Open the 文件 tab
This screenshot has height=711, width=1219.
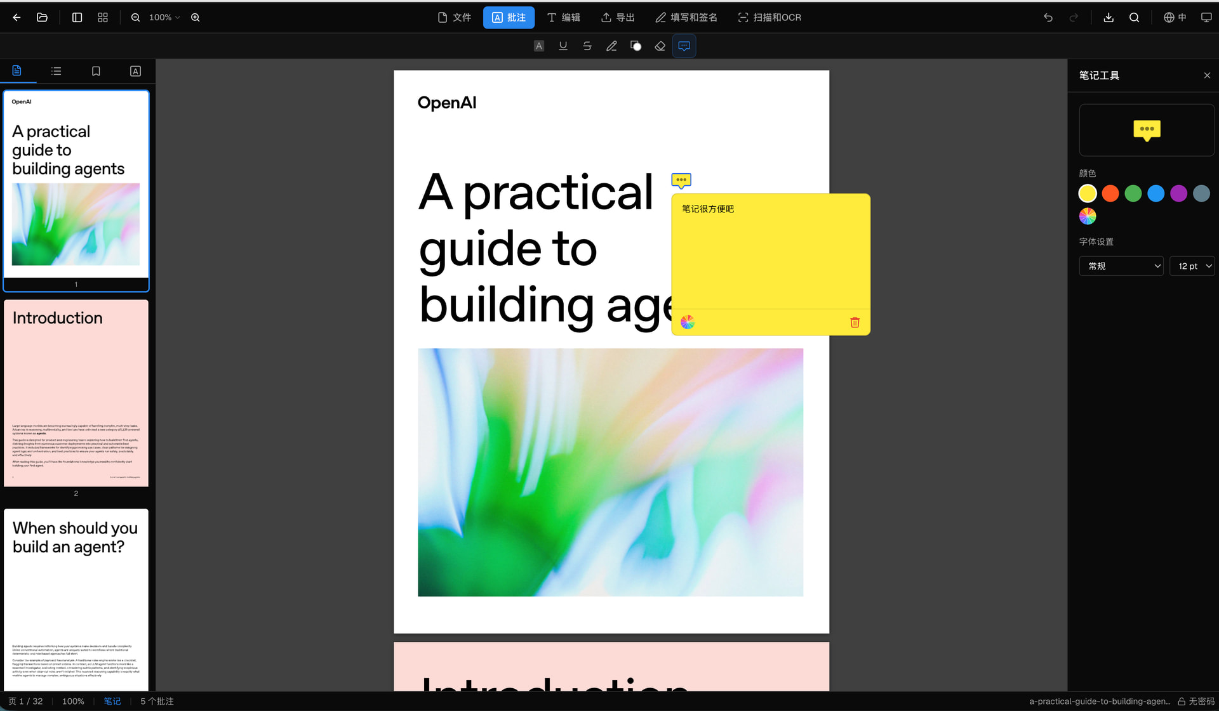pyautogui.click(x=455, y=18)
